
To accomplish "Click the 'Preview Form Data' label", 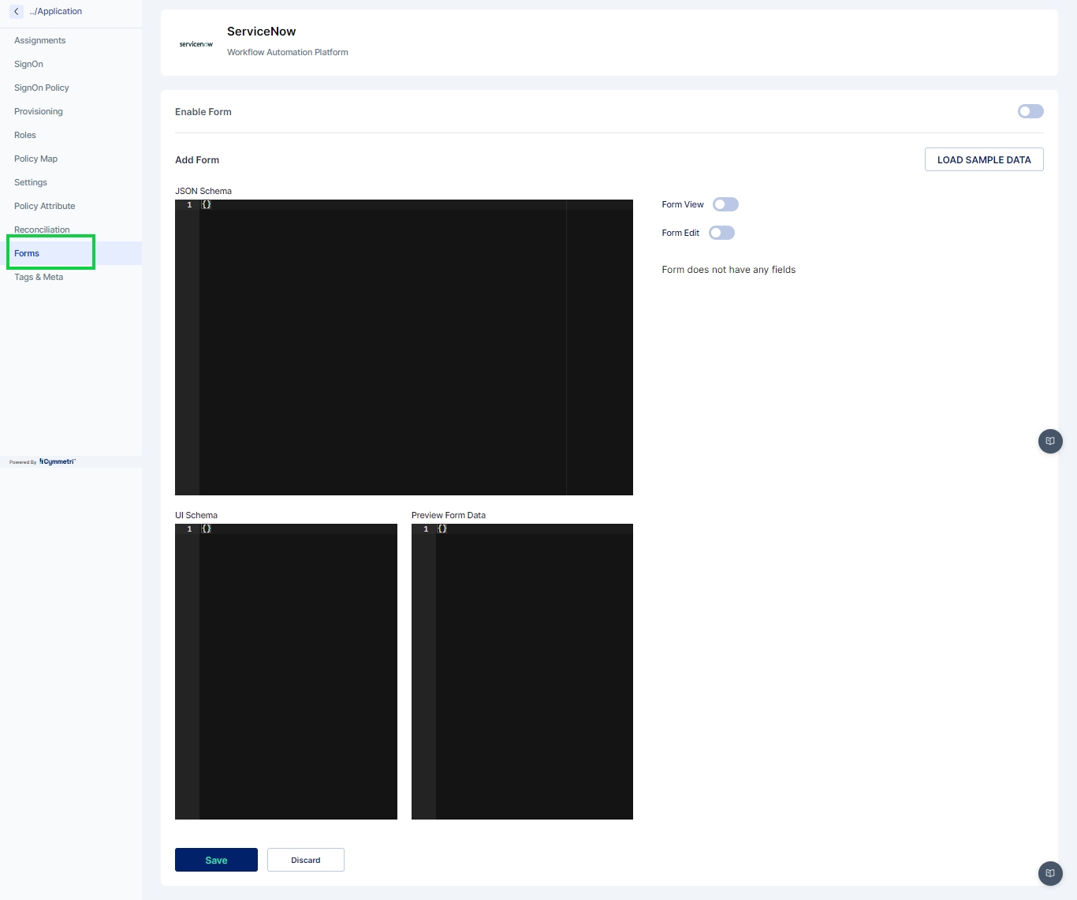I will [x=449, y=515].
